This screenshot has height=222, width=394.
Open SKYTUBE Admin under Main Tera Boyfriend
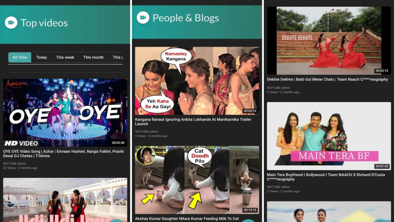(279, 187)
